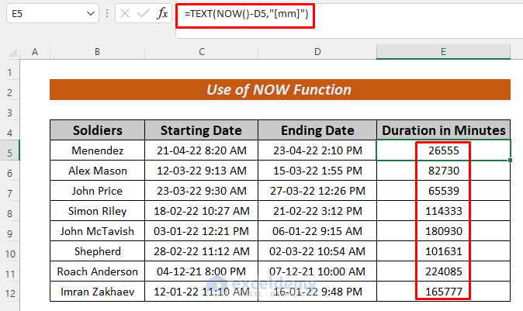The height and width of the screenshot is (311, 523).
Task: Select the duration cell '165777'
Action: [444, 292]
